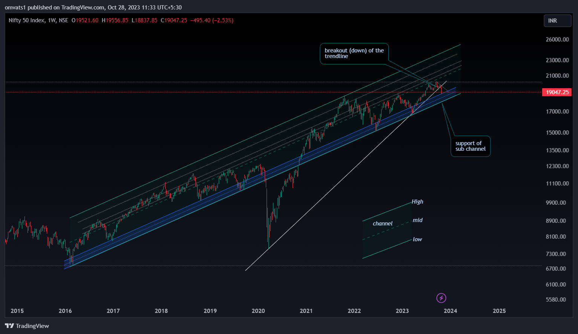
Task: Click the 2017 label on time axis
Action: tap(113, 311)
